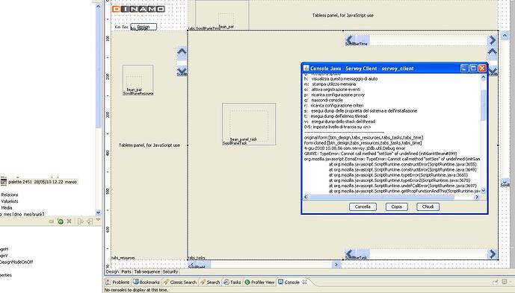This screenshot has width=515, height=293.
Task: Close the Console view tab
Action: tap(304, 282)
